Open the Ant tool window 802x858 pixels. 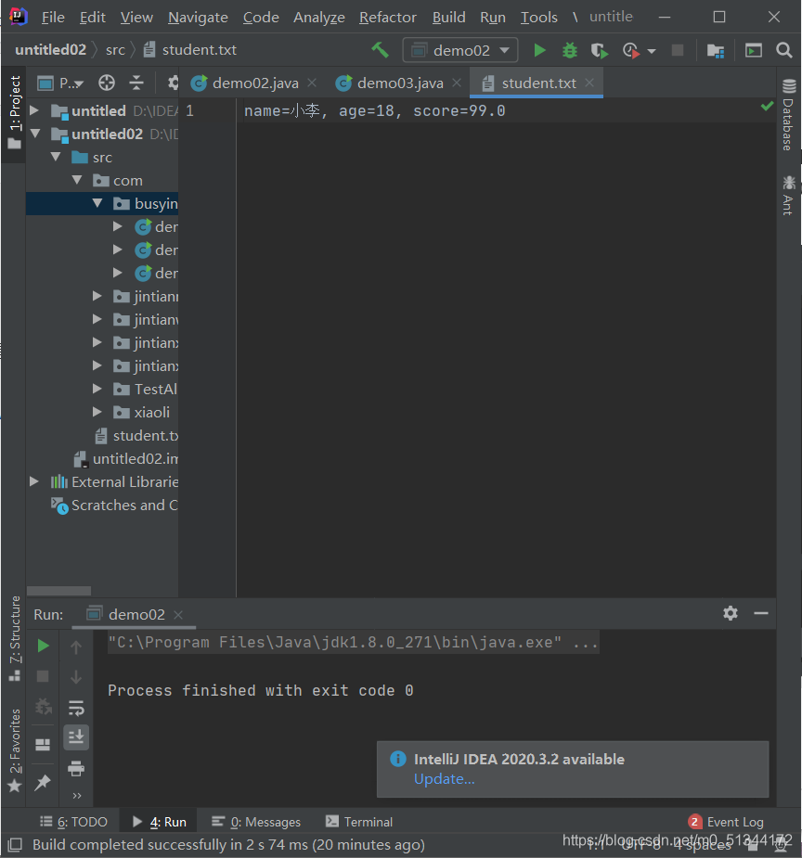788,196
